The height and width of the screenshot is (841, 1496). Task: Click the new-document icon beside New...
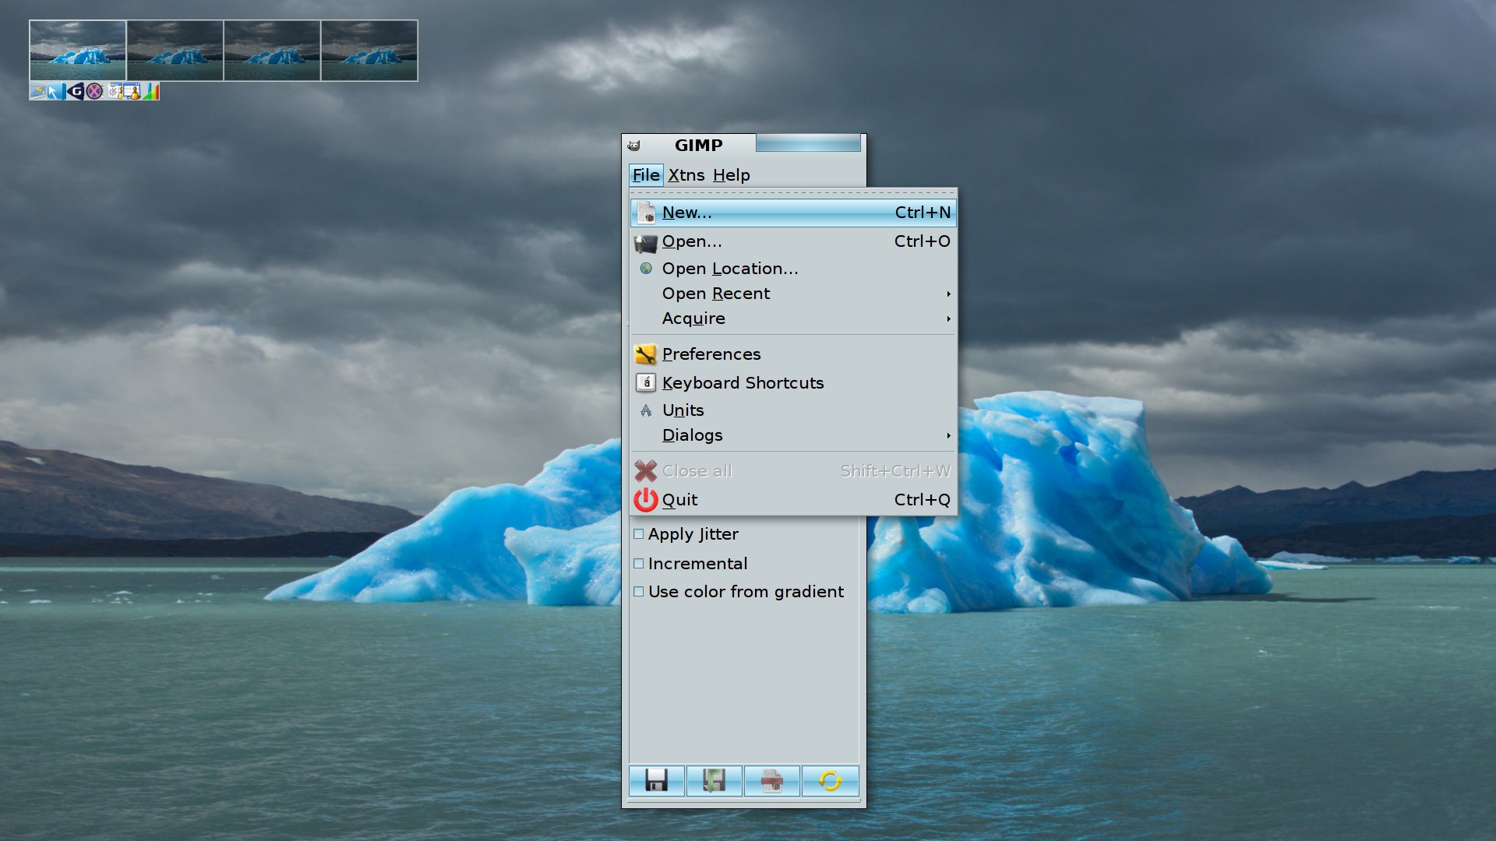tap(645, 213)
